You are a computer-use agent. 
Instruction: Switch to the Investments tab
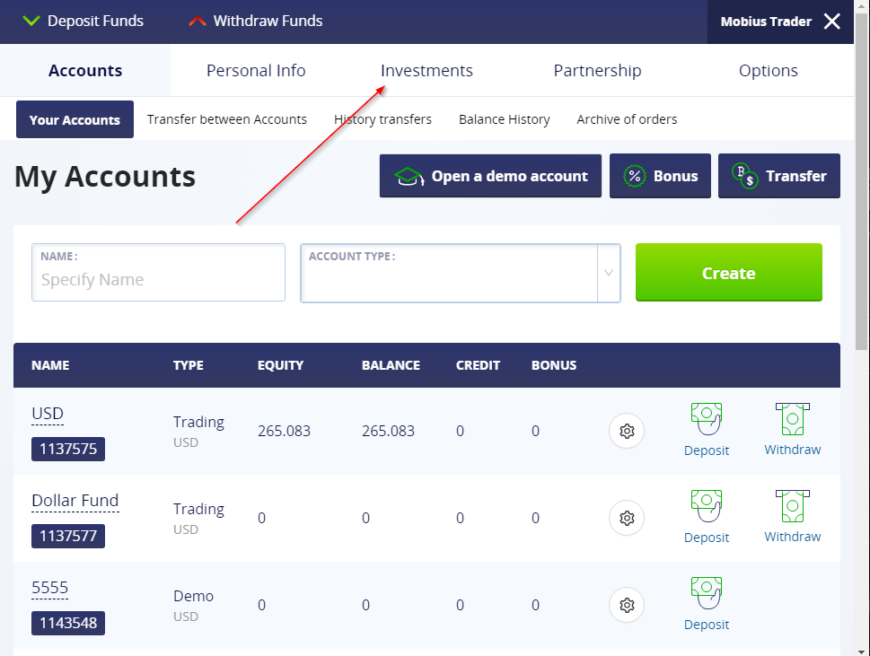point(426,70)
